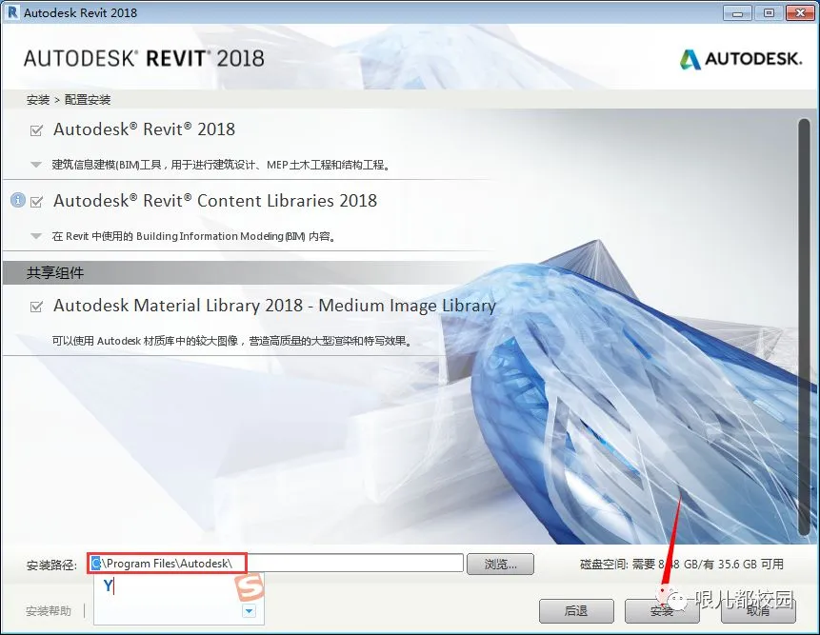The image size is (820, 635).
Task: Click the 浏览... browse button
Action: click(500, 564)
